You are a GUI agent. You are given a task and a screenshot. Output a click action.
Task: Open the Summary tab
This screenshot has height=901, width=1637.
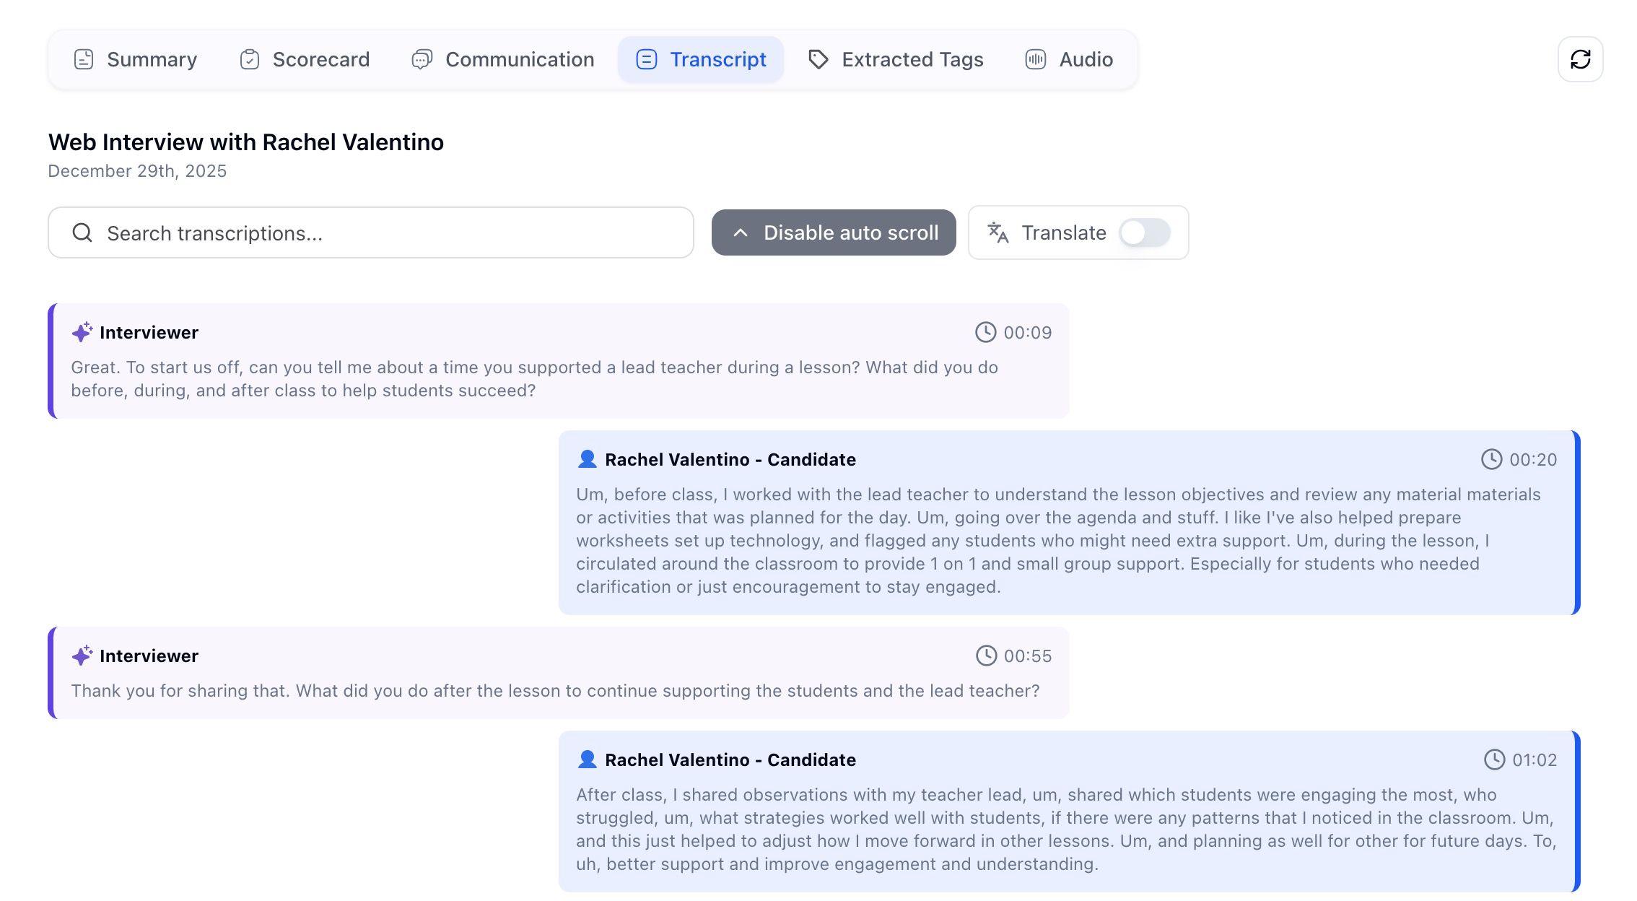point(136,59)
